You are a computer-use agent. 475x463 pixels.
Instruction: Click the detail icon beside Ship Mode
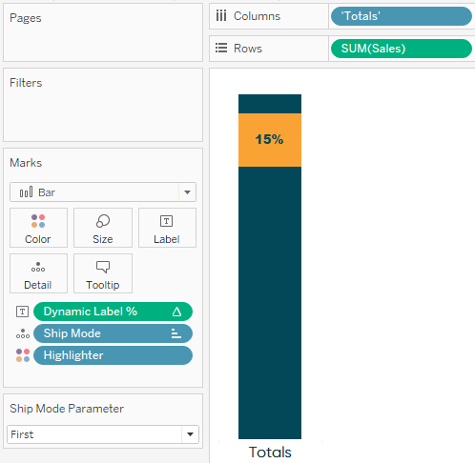pos(23,333)
